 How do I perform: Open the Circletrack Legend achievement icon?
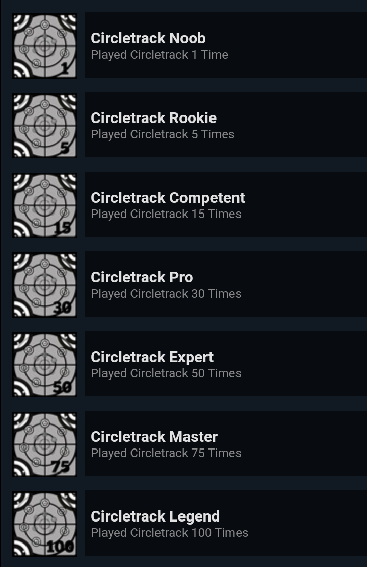pyautogui.click(x=45, y=524)
